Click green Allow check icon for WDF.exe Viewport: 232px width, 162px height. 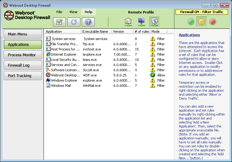click(153, 75)
